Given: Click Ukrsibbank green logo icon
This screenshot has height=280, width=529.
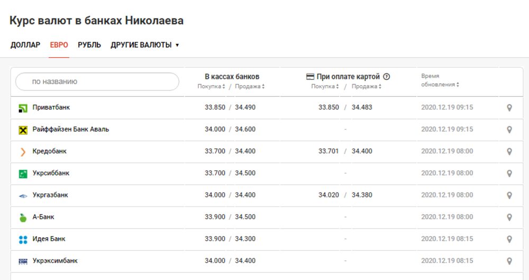Looking at the screenshot, I should tap(23, 174).
